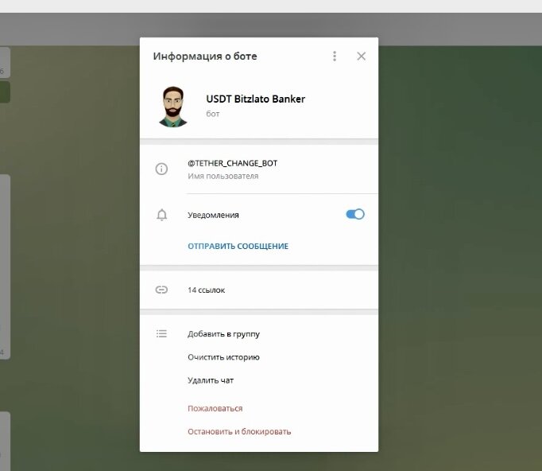Click the Имя пользователя caption
This screenshot has height=471, width=542.
[x=223, y=176]
